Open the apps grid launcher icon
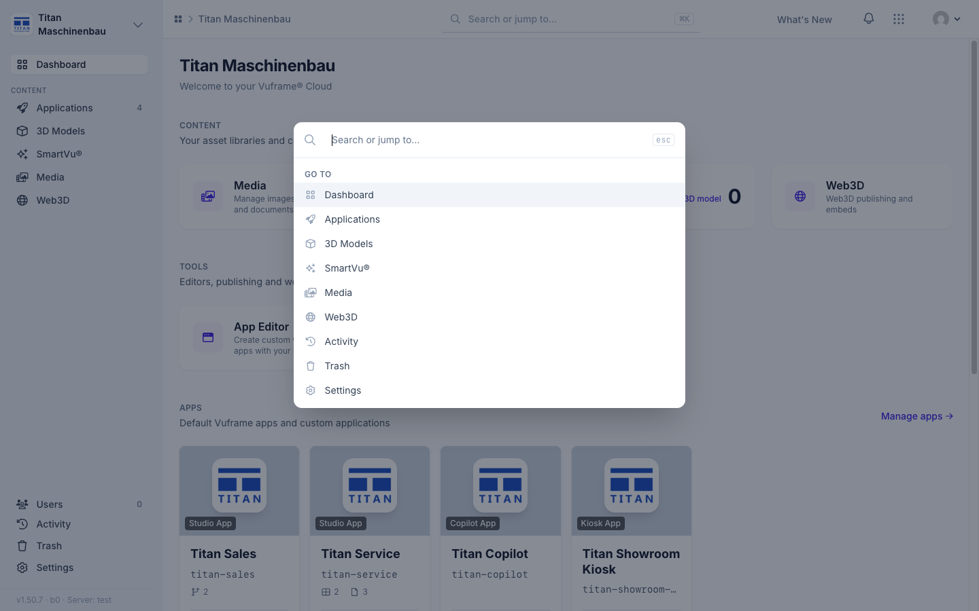This screenshot has width=979, height=611. (899, 19)
